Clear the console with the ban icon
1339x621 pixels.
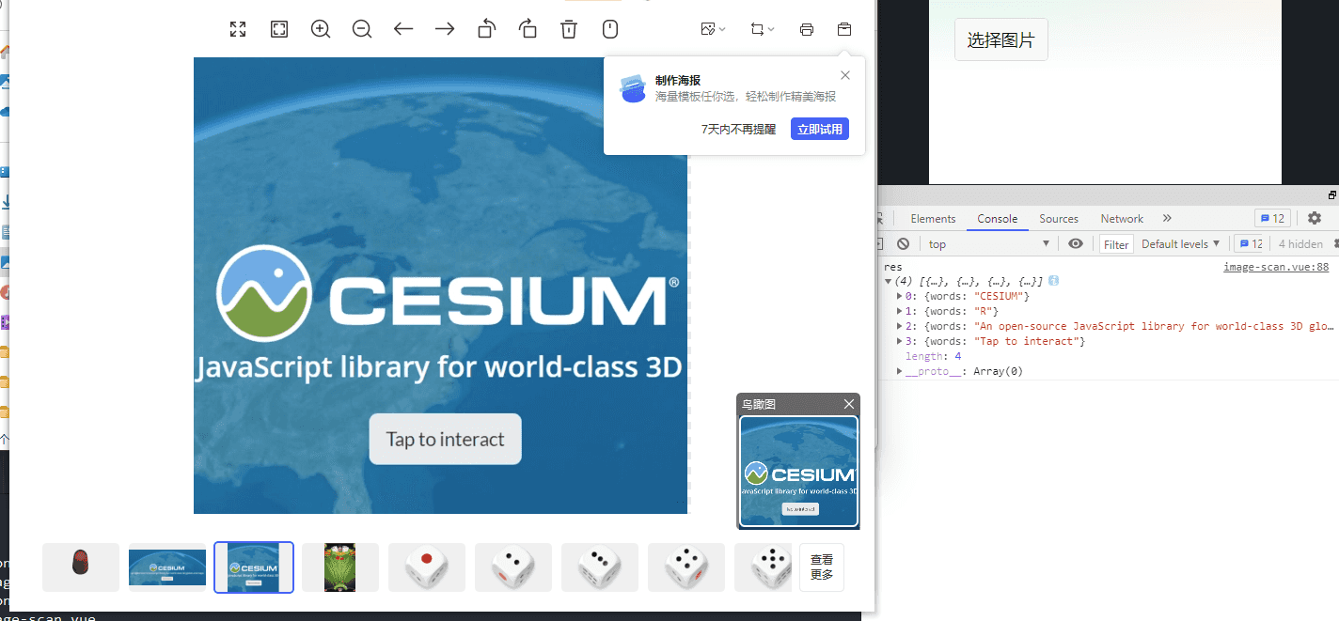903,244
